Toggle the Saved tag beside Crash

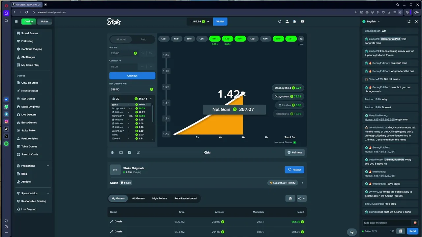(x=126, y=183)
